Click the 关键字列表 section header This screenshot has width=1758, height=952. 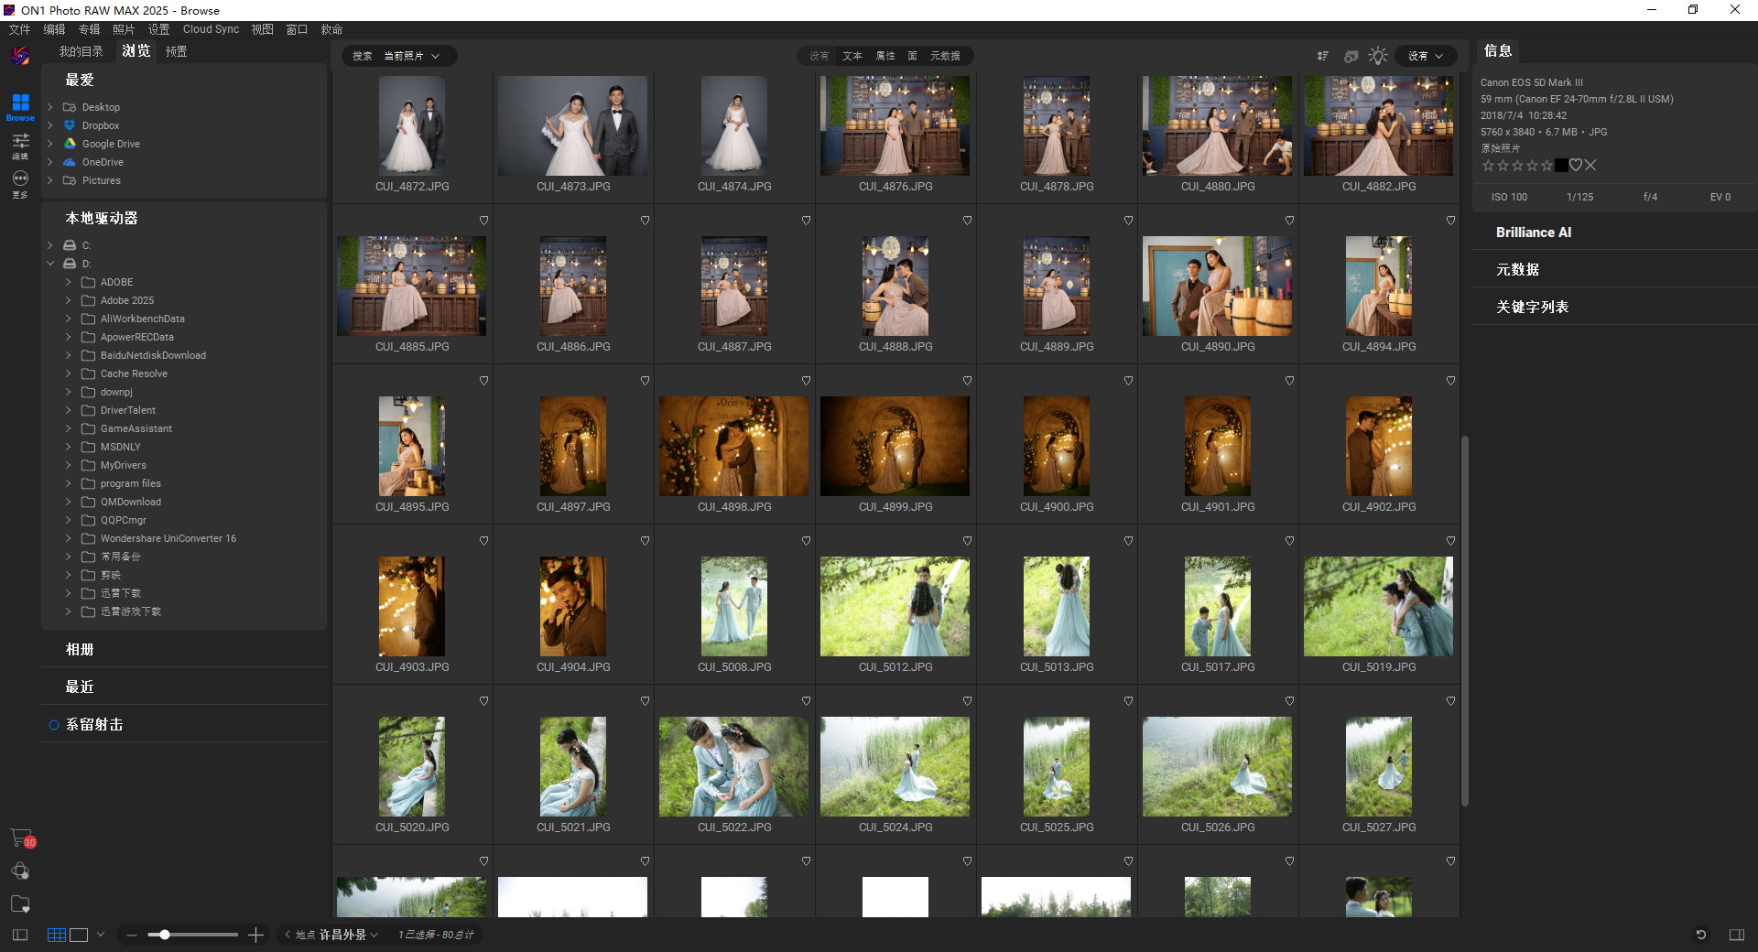(1532, 307)
